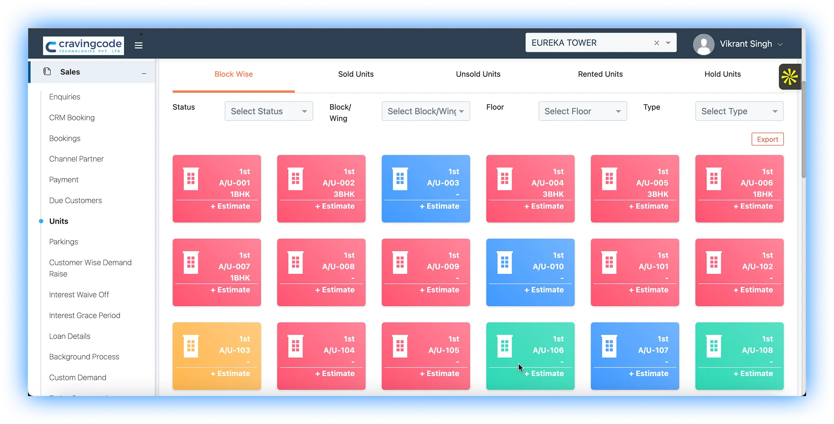
Task: Select the Block Wise tab
Action: [234, 74]
